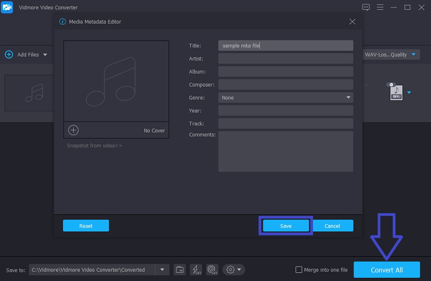Click the Add Files plus icon
Viewport: 431px width, 281px height.
[9, 54]
